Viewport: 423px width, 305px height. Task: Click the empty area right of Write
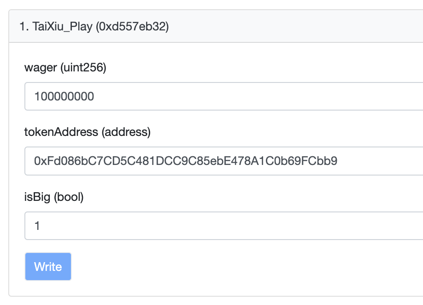[x=230, y=267]
